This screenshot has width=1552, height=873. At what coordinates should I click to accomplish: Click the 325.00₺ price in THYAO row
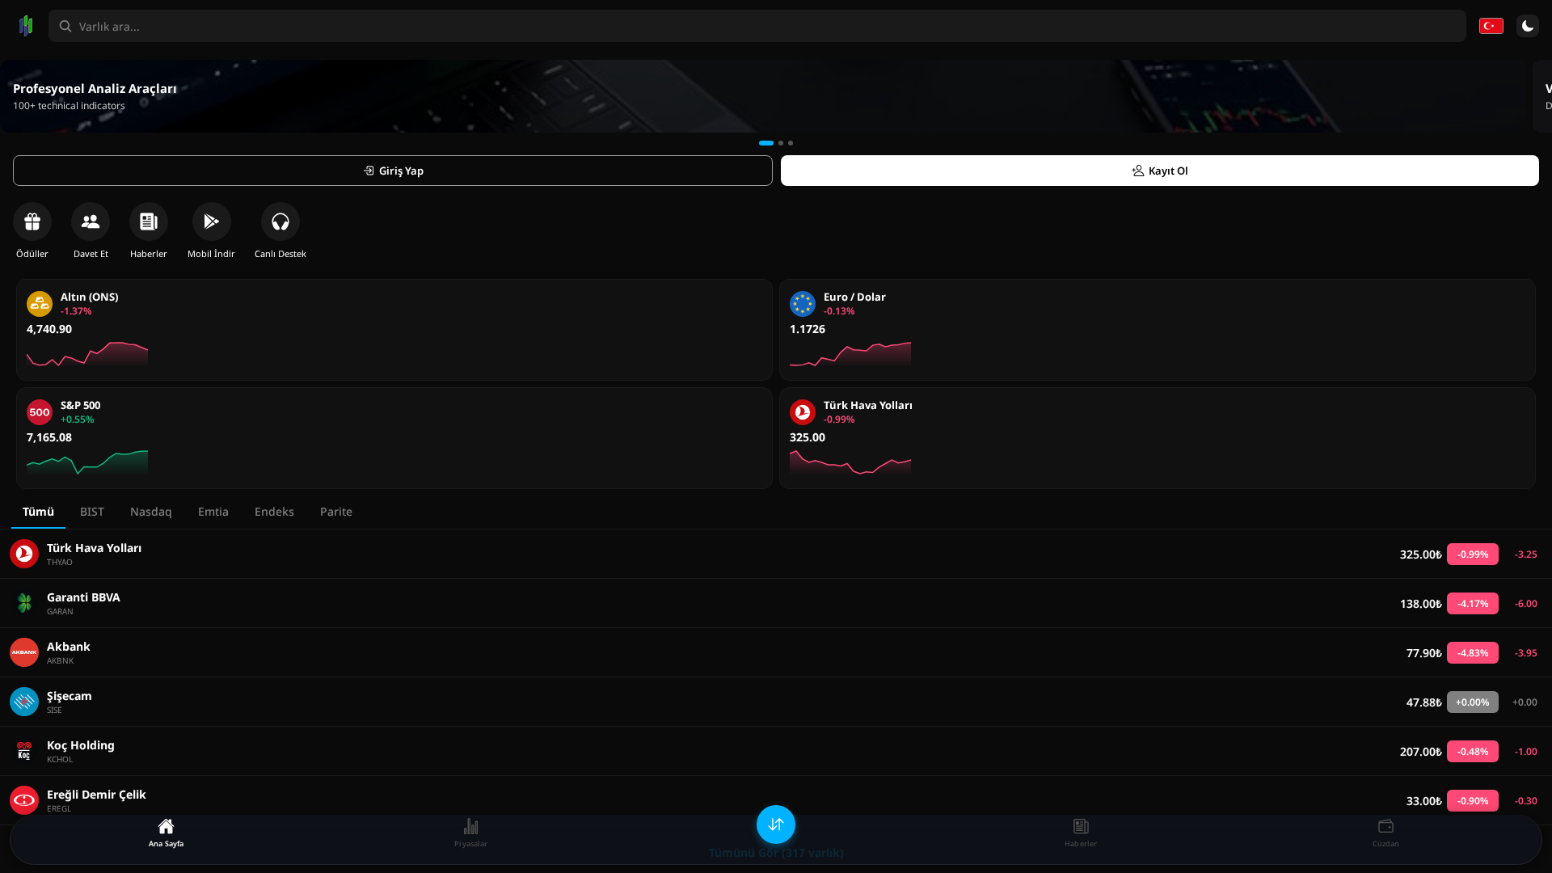pyautogui.click(x=1420, y=555)
